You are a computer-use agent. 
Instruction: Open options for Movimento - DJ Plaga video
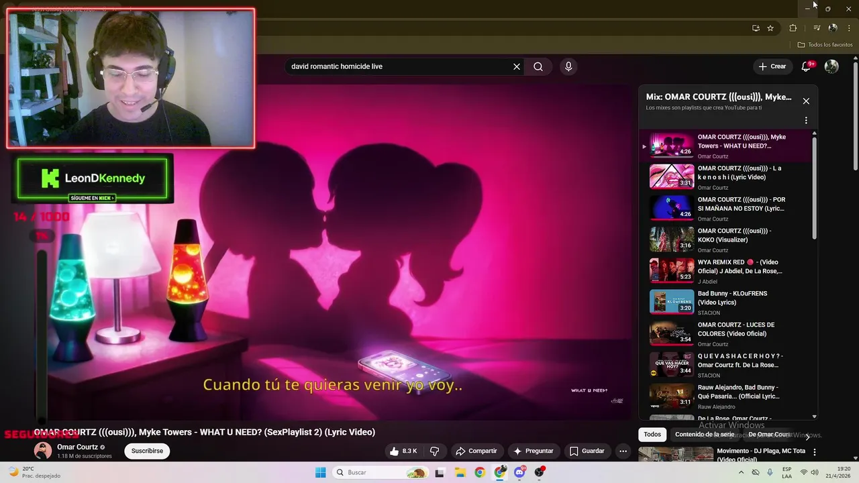point(815,452)
